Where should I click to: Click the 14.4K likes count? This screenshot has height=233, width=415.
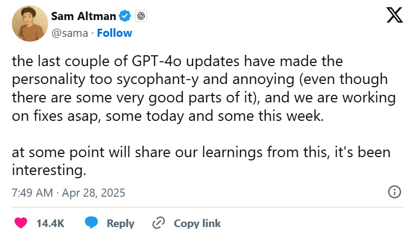[x=50, y=223]
